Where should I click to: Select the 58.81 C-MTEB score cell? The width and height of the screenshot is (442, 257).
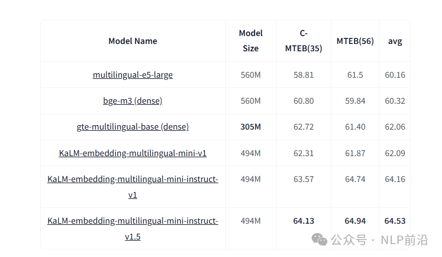coord(304,75)
